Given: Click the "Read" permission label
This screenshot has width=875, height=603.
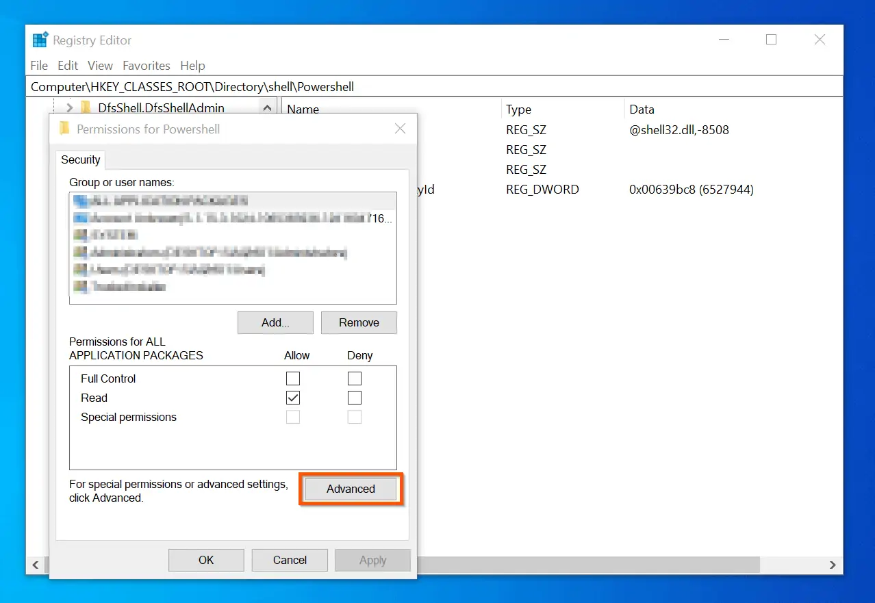Looking at the screenshot, I should (x=94, y=398).
